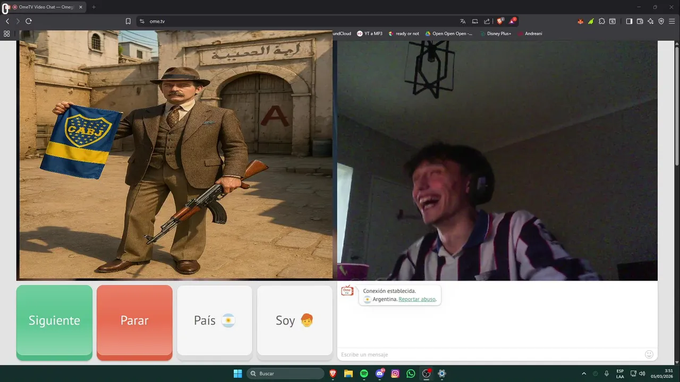Click the Buscar taskbar search box

(x=286, y=374)
